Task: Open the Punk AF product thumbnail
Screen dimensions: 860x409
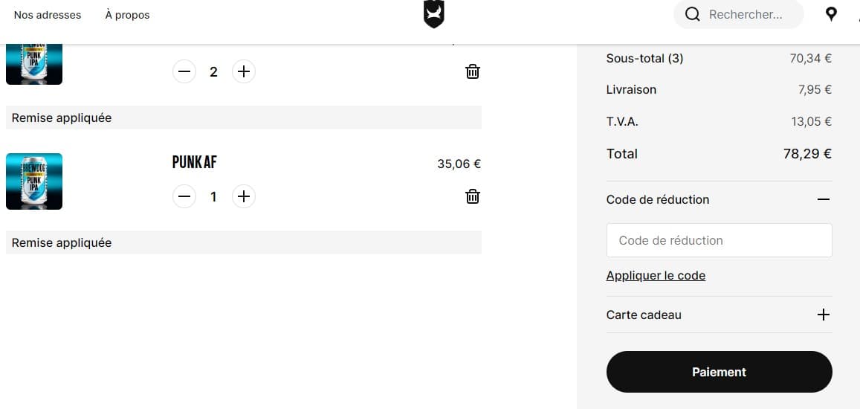Action: point(34,181)
